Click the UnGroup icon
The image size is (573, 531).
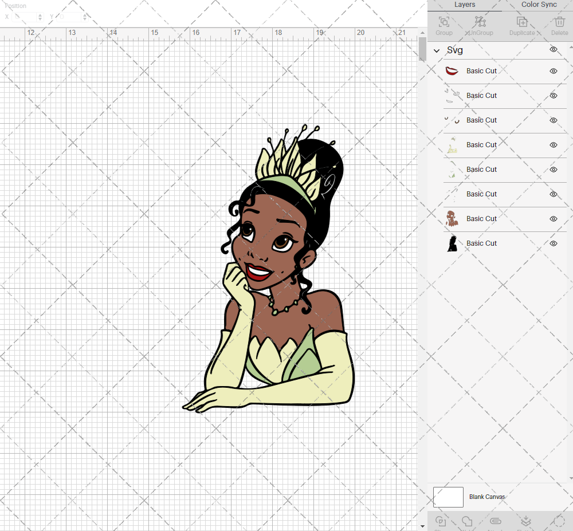pyautogui.click(x=480, y=22)
